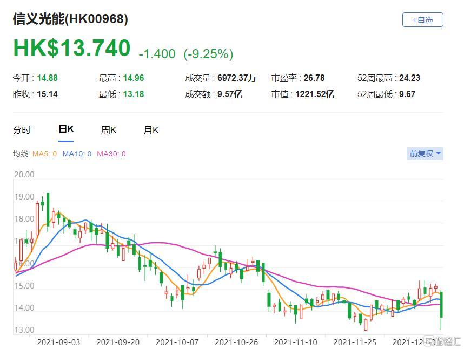Click the 2021-10-07 date axis label
The image size is (464, 350).
point(177,342)
